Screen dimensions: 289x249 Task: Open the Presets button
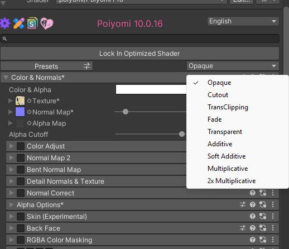[46, 66]
